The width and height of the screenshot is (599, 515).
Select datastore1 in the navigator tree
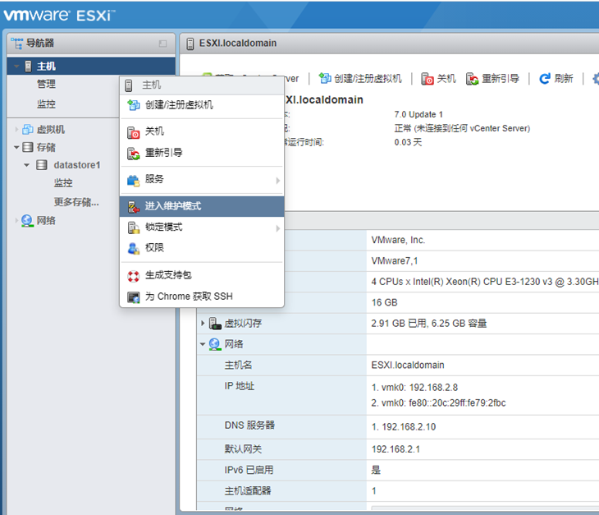coord(77,165)
